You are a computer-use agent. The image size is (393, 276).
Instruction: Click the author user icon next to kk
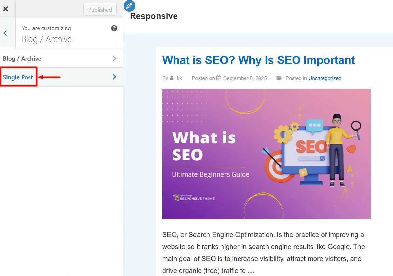(172, 78)
